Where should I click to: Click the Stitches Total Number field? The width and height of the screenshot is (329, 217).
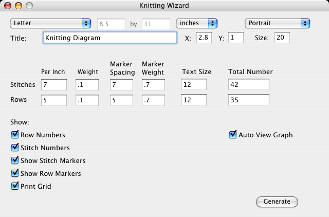(249, 85)
